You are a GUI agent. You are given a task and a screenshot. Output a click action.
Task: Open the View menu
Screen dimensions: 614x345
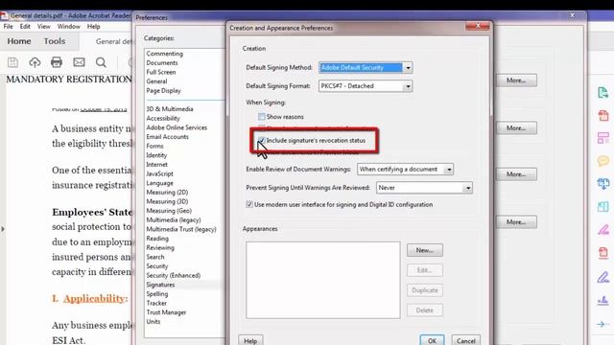pyautogui.click(x=44, y=26)
